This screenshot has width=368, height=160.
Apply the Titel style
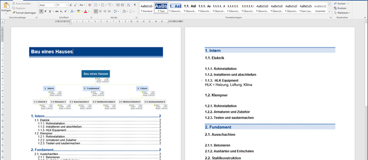point(161,8)
